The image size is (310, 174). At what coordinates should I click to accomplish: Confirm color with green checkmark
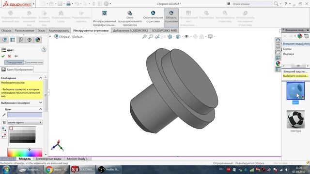pyautogui.click(x=3, y=56)
